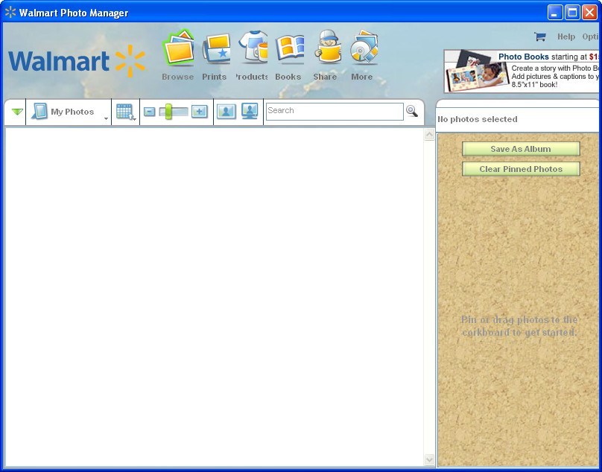The image size is (602, 472).
Task: Close the Walmart Photo Manager window
Action: pyautogui.click(x=589, y=12)
